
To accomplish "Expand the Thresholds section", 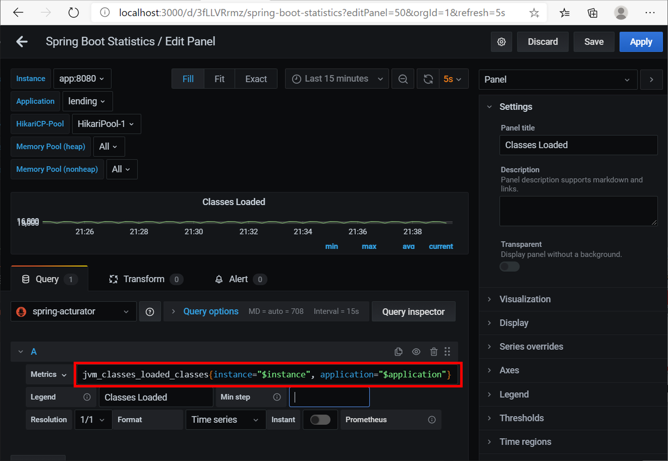I will [522, 418].
